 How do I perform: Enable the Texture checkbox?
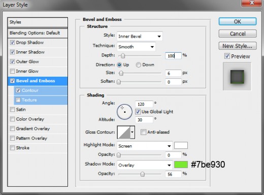(x=18, y=100)
